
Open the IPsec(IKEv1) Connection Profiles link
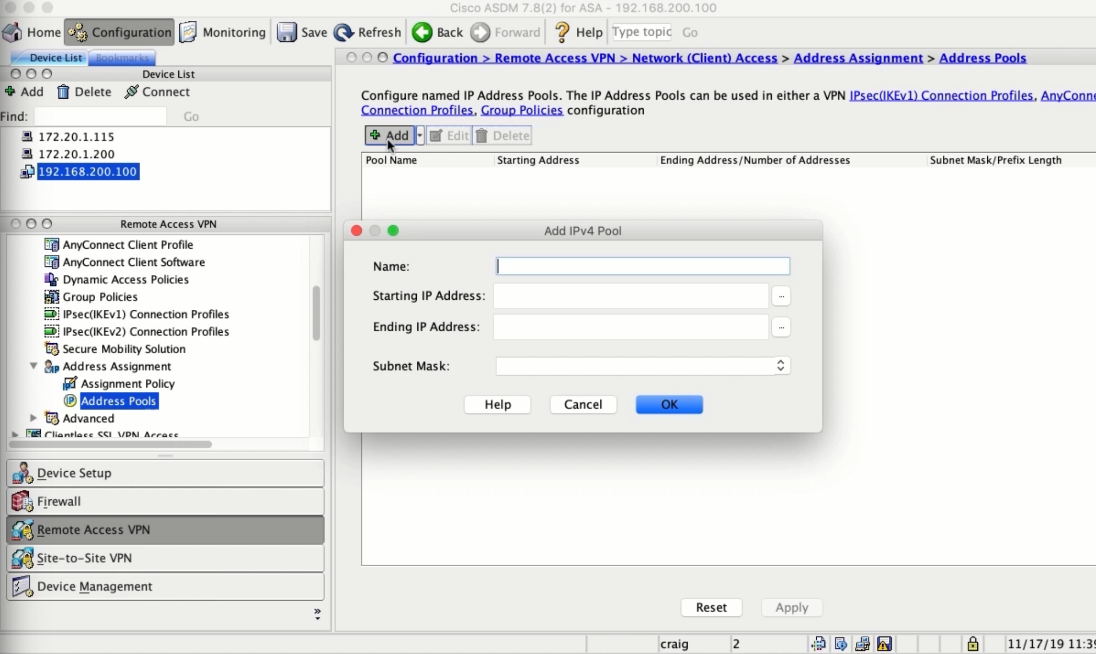point(941,96)
